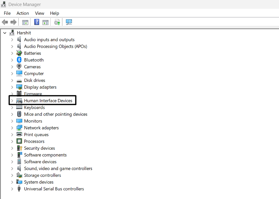Click the Security devices key icon
Image resolution: width=279 pixels, height=199 pixels.
coord(19,148)
